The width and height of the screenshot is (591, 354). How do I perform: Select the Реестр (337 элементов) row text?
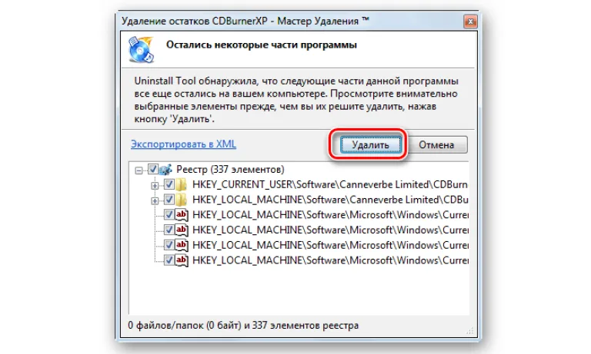click(x=230, y=170)
